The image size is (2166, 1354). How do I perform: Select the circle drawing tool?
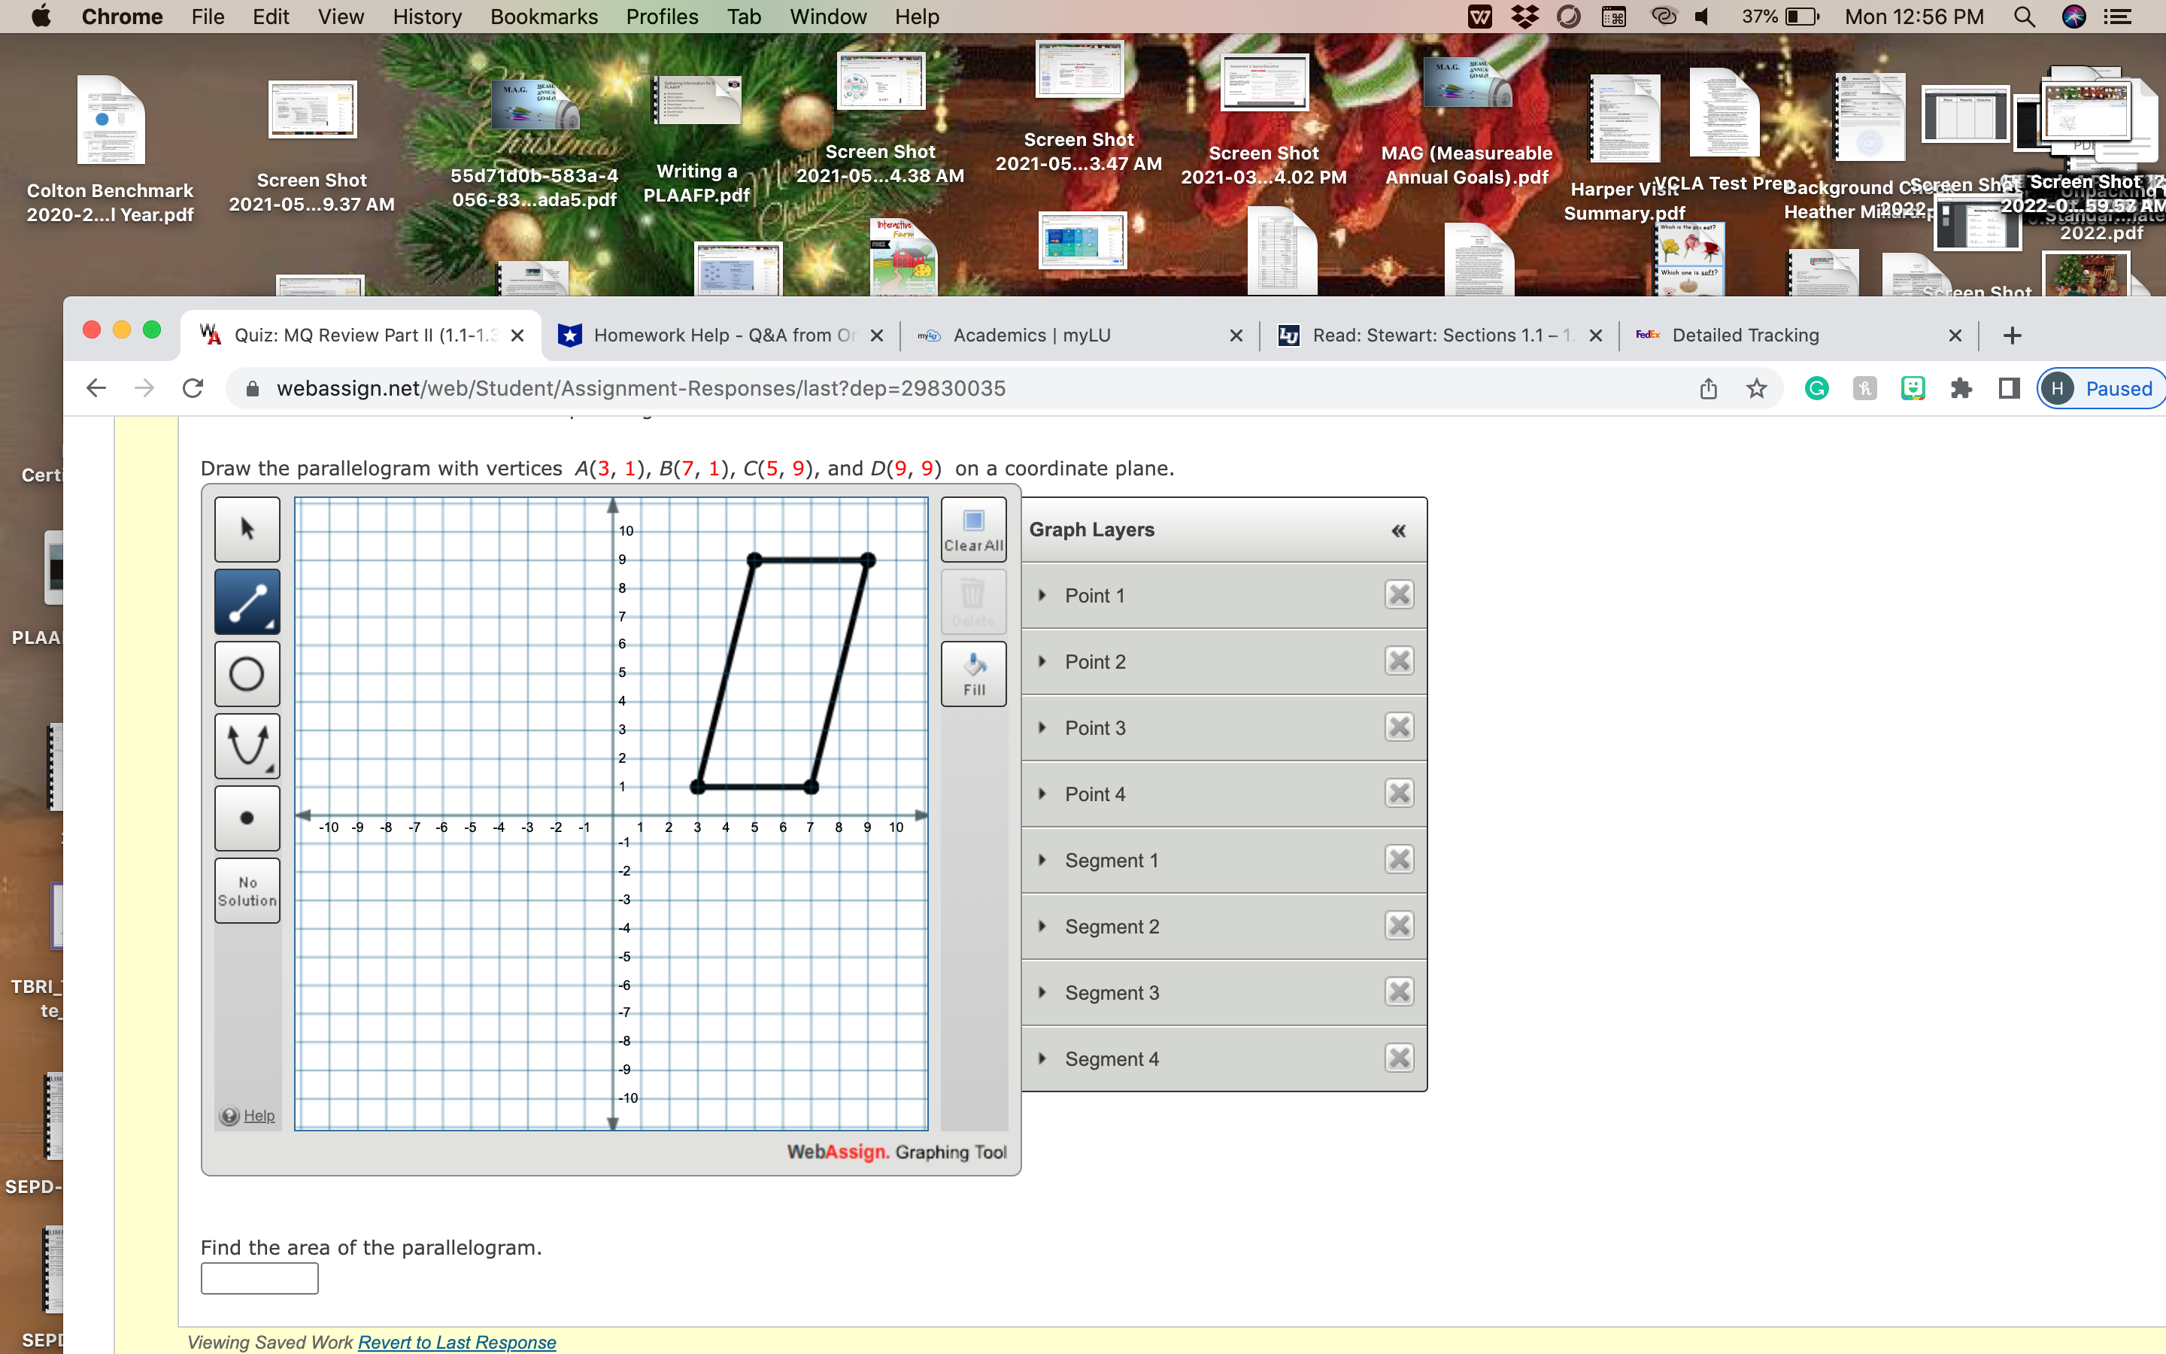[247, 674]
